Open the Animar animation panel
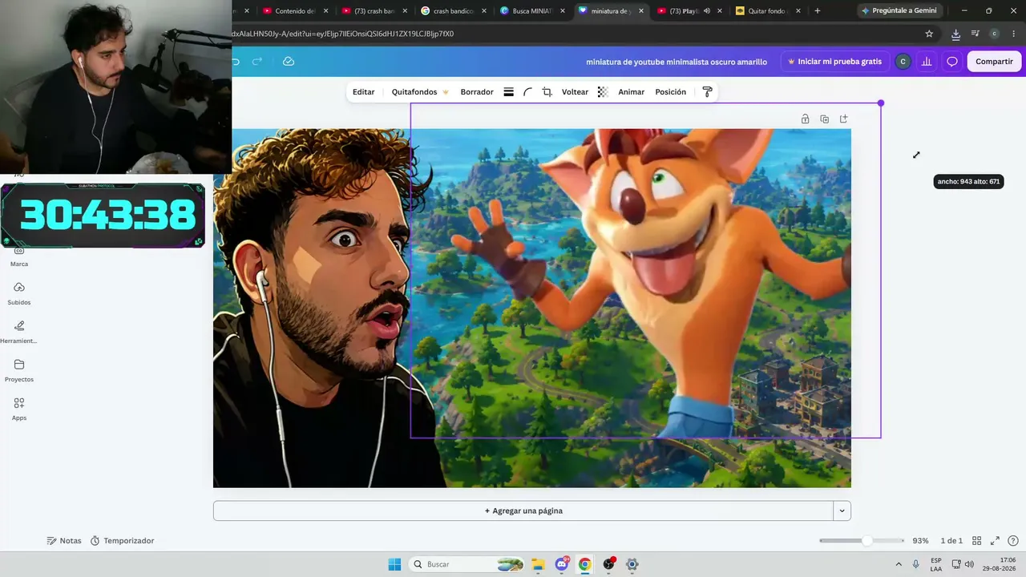 coord(632,92)
